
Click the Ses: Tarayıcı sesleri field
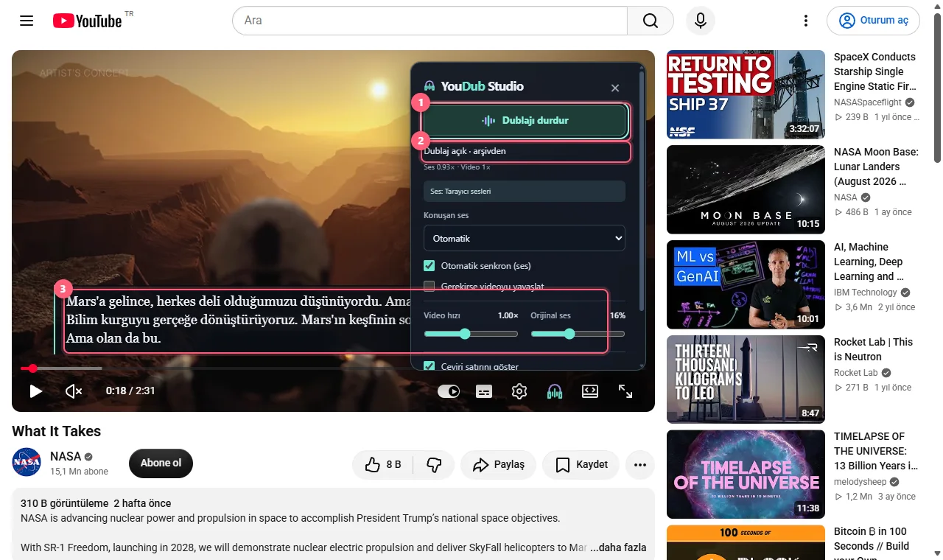pyautogui.click(x=525, y=192)
